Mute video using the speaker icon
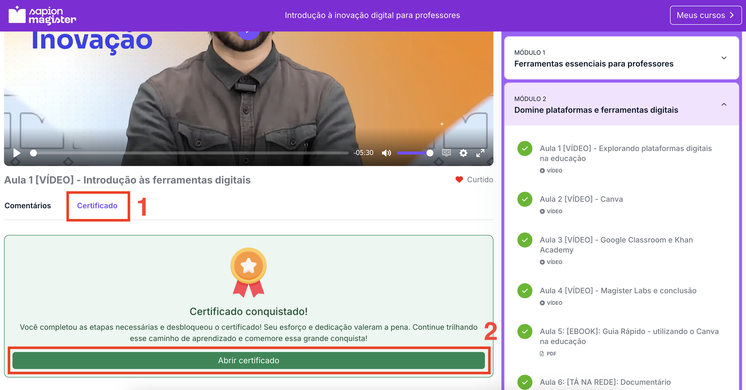This screenshot has width=746, height=390. pyautogui.click(x=386, y=153)
